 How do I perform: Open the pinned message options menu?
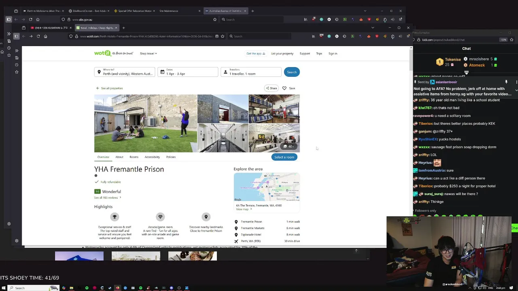coord(516,82)
